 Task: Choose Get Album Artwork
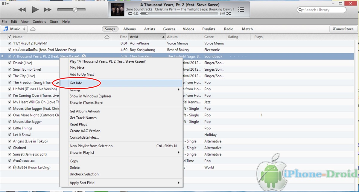coord(121,111)
